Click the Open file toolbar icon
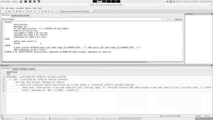Screen dimensions: 213x120 pyautogui.click(x=6, y=11)
